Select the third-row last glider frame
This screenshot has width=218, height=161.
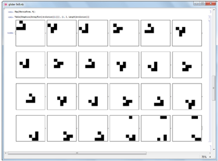click(x=187, y=97)
